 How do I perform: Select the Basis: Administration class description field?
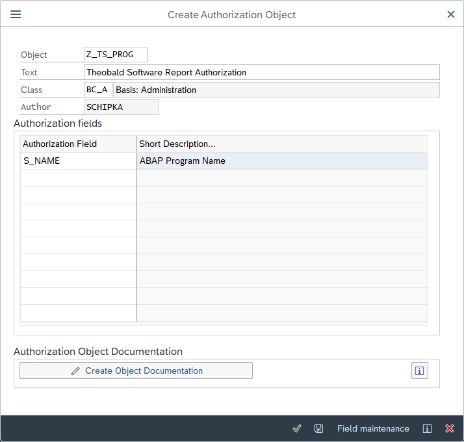(x=276, y=90)
